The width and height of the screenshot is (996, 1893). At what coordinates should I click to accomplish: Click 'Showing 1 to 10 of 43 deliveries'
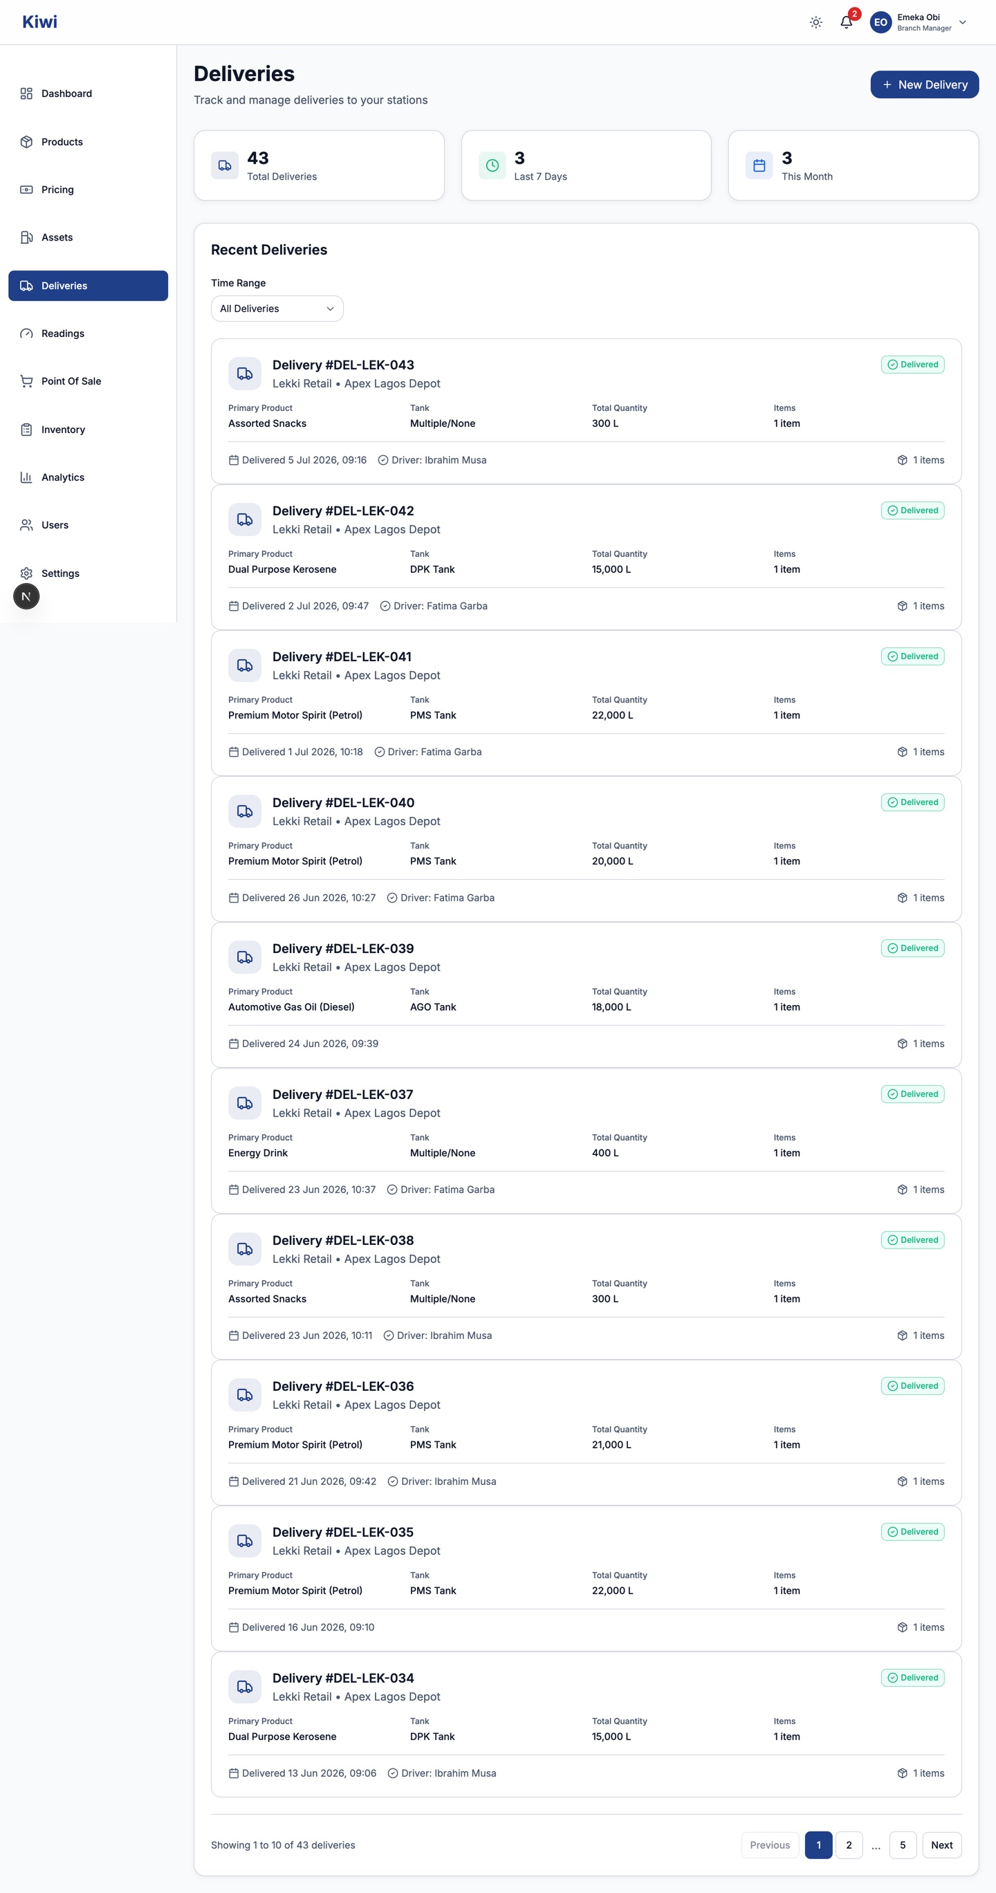click(283, 1845)
